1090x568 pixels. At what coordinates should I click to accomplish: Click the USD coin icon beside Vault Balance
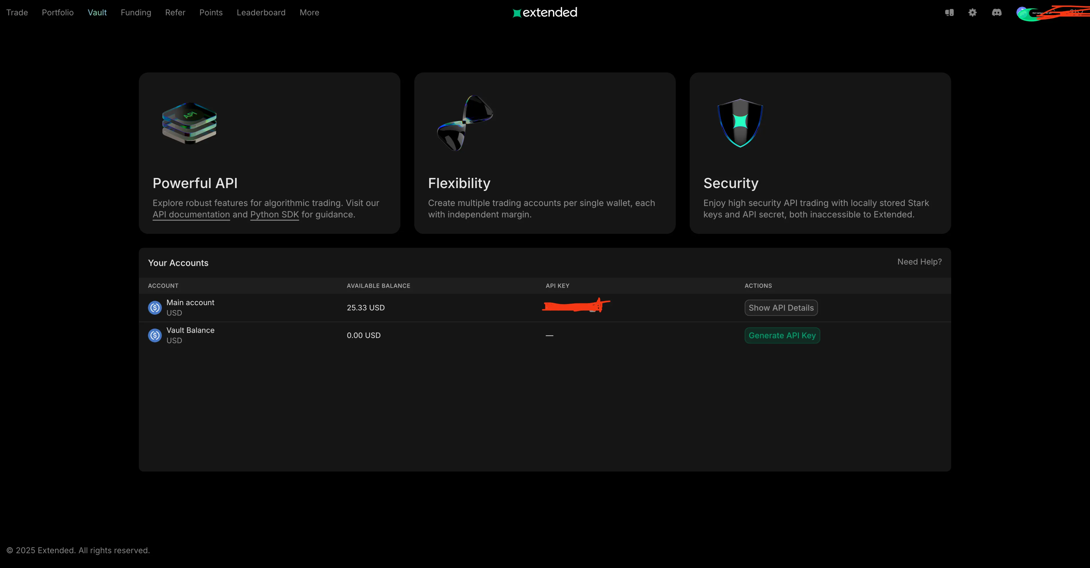(x=155, y=335)
